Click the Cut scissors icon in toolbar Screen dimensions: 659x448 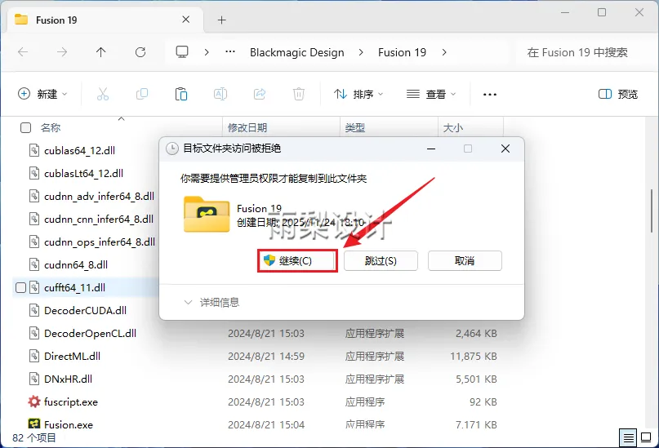(103, 94)
